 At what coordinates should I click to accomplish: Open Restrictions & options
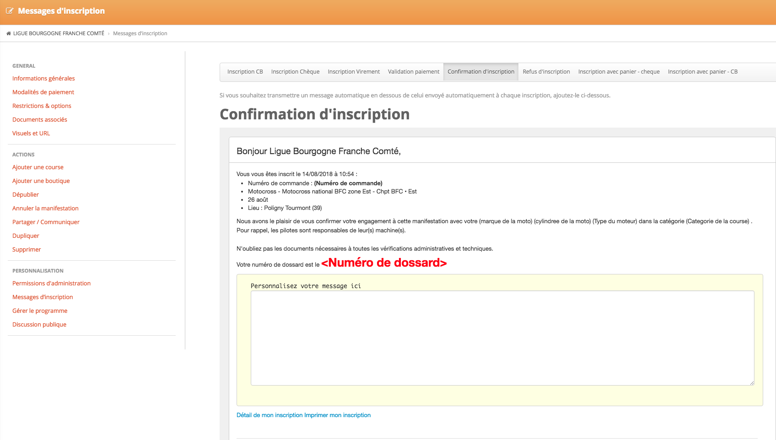click(x=42, y=106)
